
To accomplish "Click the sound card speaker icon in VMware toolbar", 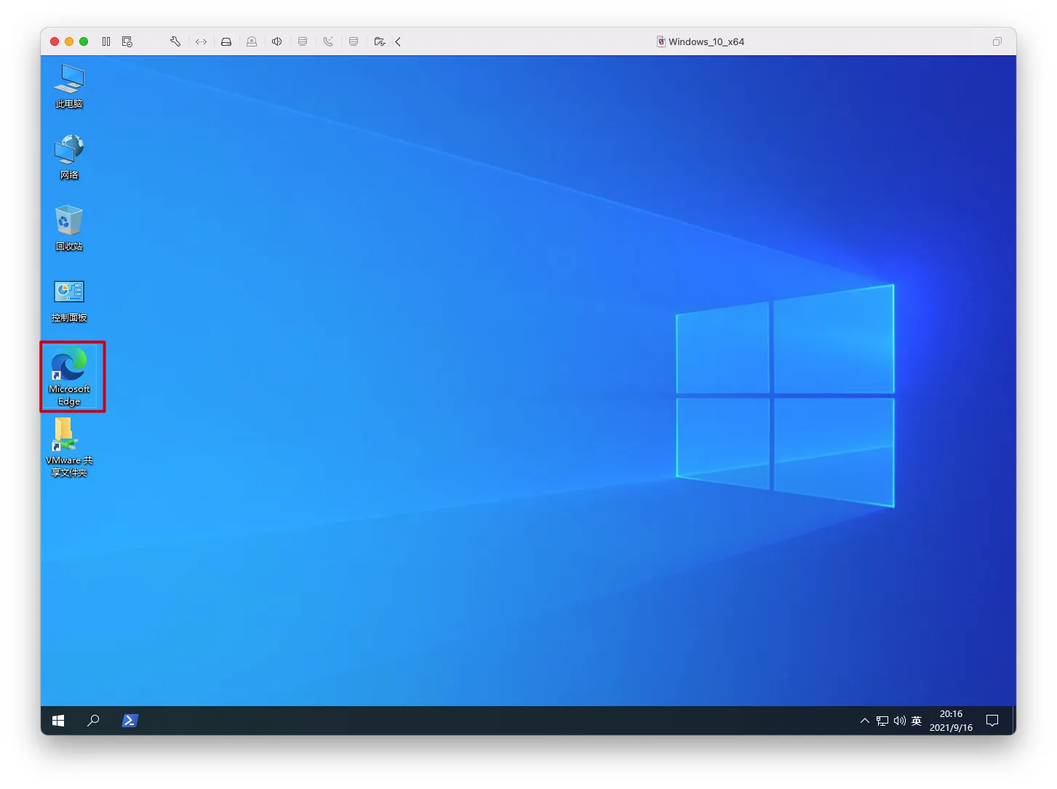I will pos(277,41).
